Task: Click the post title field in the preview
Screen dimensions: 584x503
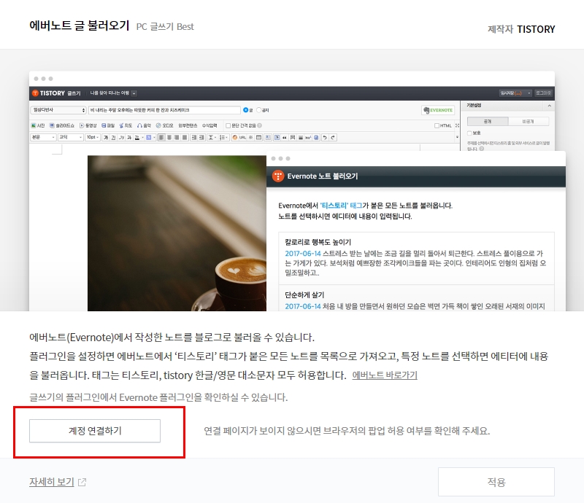Action: point(164,110)
